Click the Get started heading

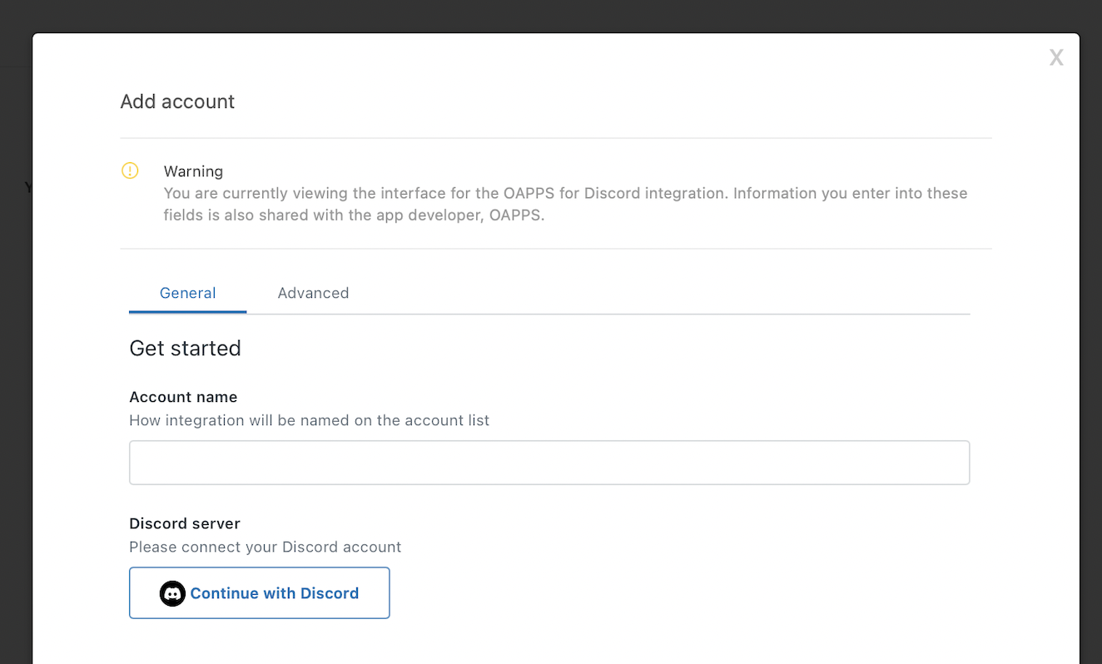tap(185, 348)
